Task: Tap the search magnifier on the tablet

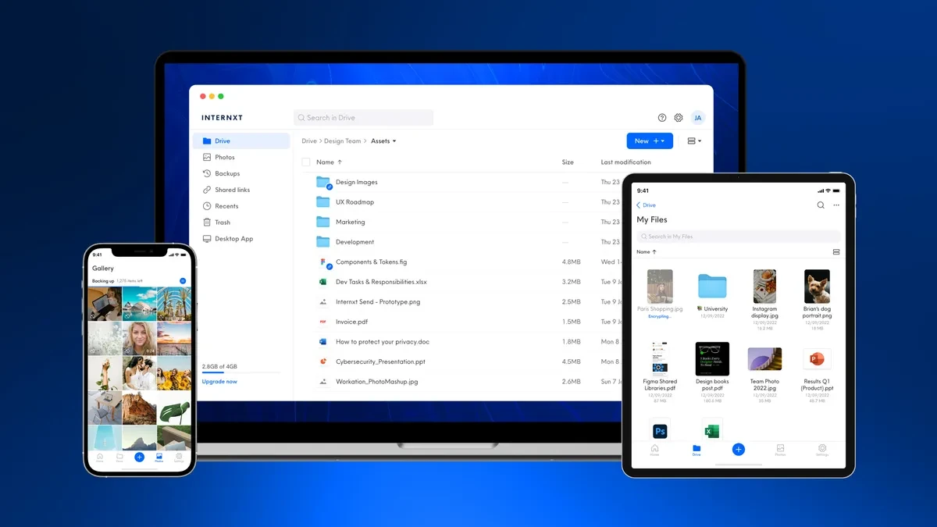Action: pos(821,205)
